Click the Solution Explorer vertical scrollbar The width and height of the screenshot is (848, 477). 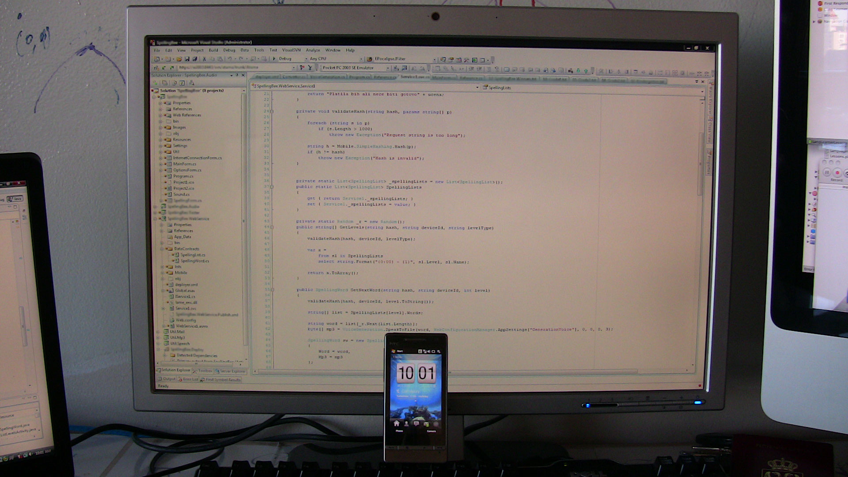(244, 221)
